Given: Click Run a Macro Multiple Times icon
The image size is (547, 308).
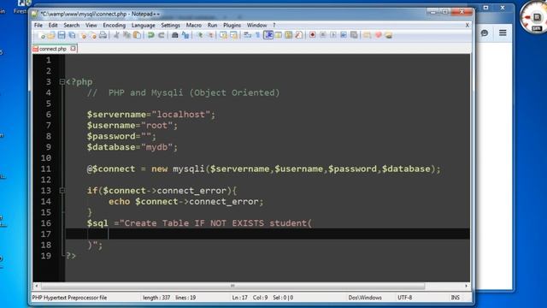Looking at the screenshot, I should (x=344, y=35).
